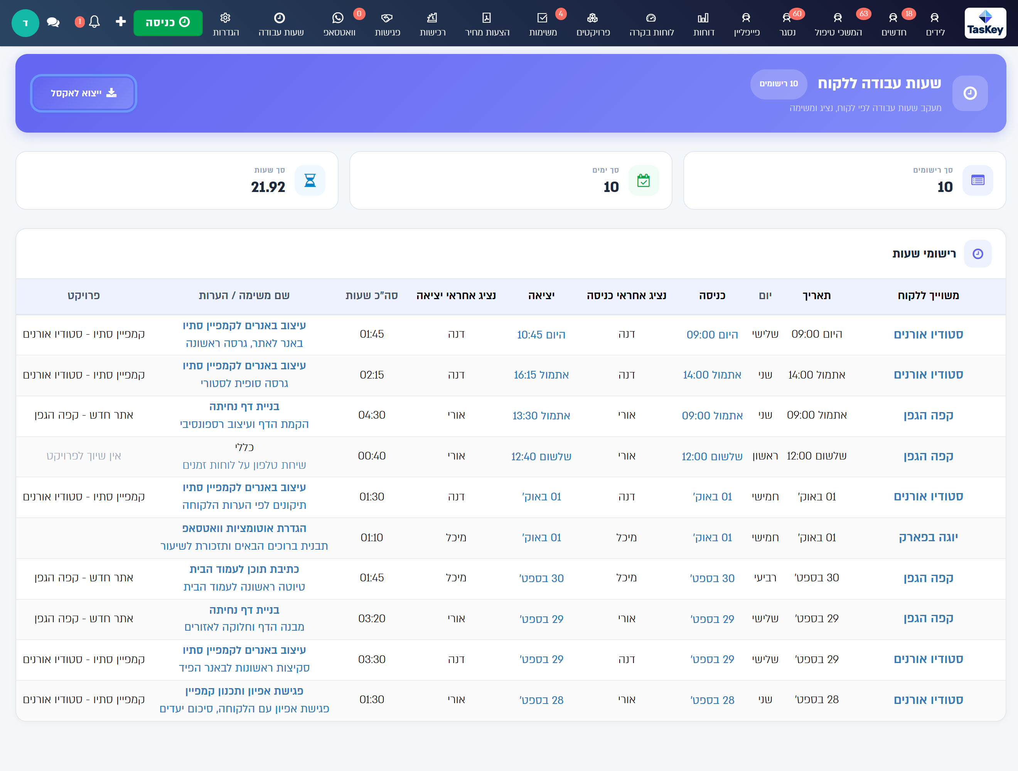The image size is (1018, 771).
Task: Open the נסגר closed leads icon
Action: (787, 17)
